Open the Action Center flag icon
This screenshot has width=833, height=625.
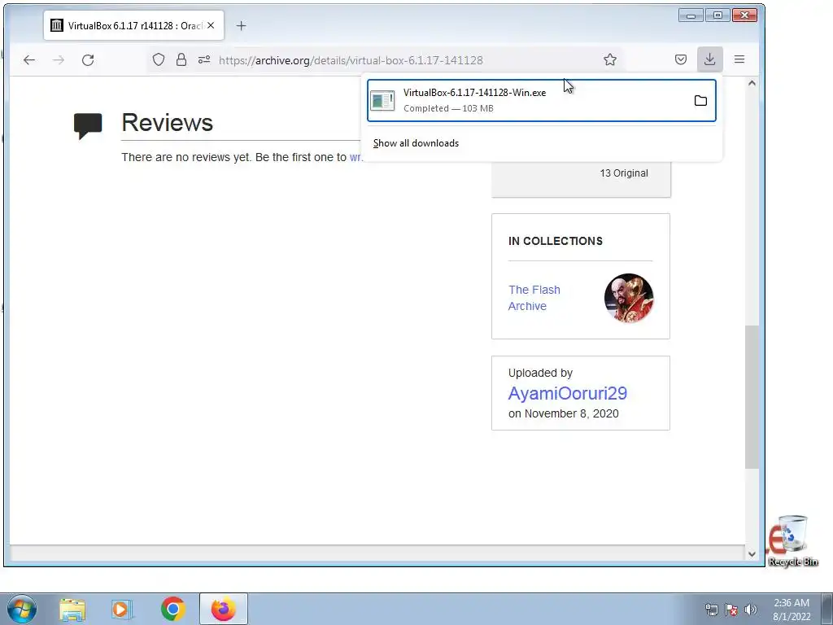(731, 610)
